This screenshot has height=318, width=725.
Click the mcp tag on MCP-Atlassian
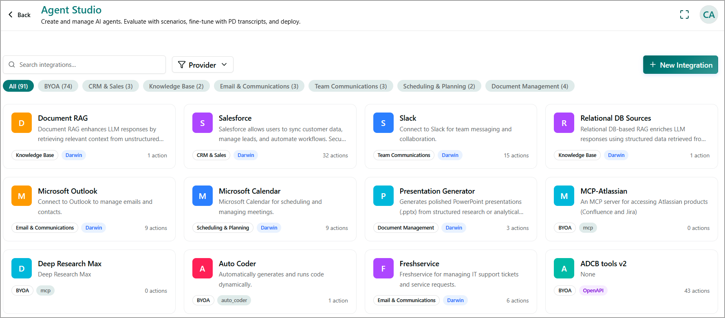click(588, 228)
